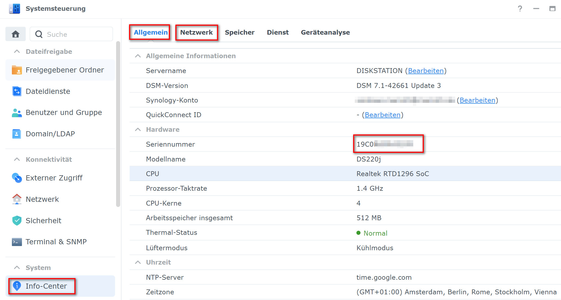The width and height of the screenshot is (561, 300).
Task: Switch to the Speicher tab
Action: point(240,32)
